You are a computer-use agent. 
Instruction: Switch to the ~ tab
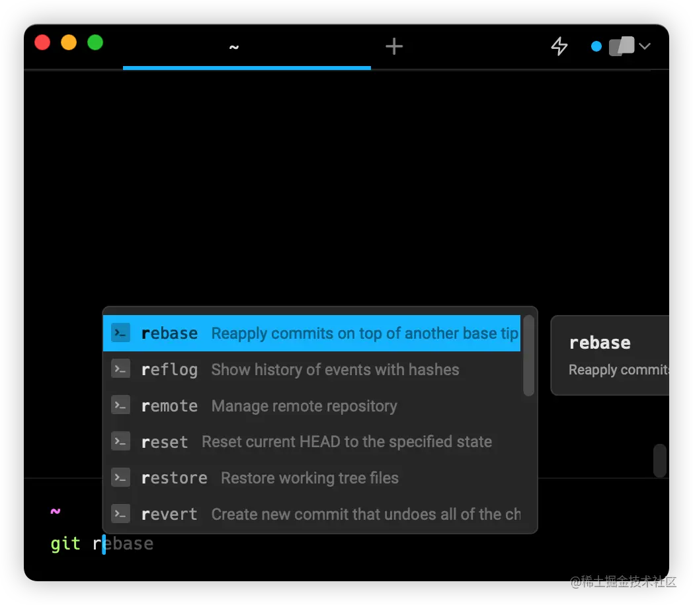click(x=247, y=47)
